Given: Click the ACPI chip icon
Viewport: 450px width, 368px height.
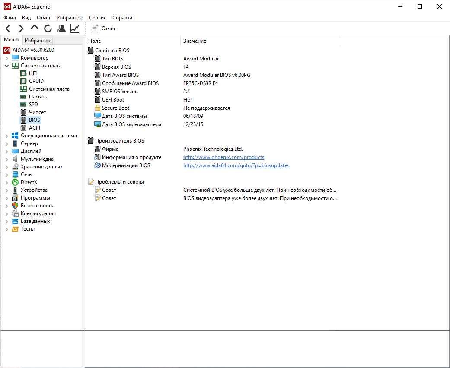Looking at the screenshot, I should point(23,128).
